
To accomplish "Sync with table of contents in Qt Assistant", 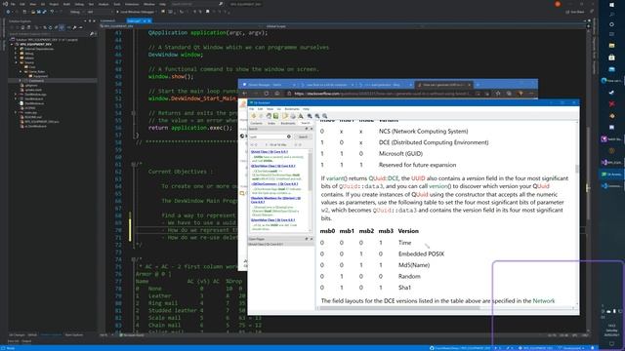I will click(275, 116).
